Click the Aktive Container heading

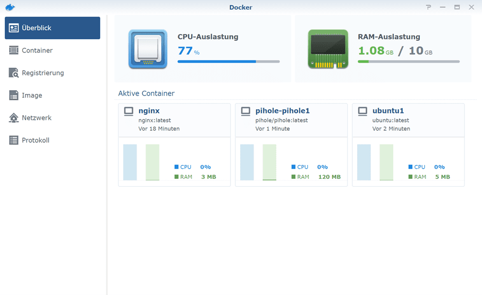point(146,93)
